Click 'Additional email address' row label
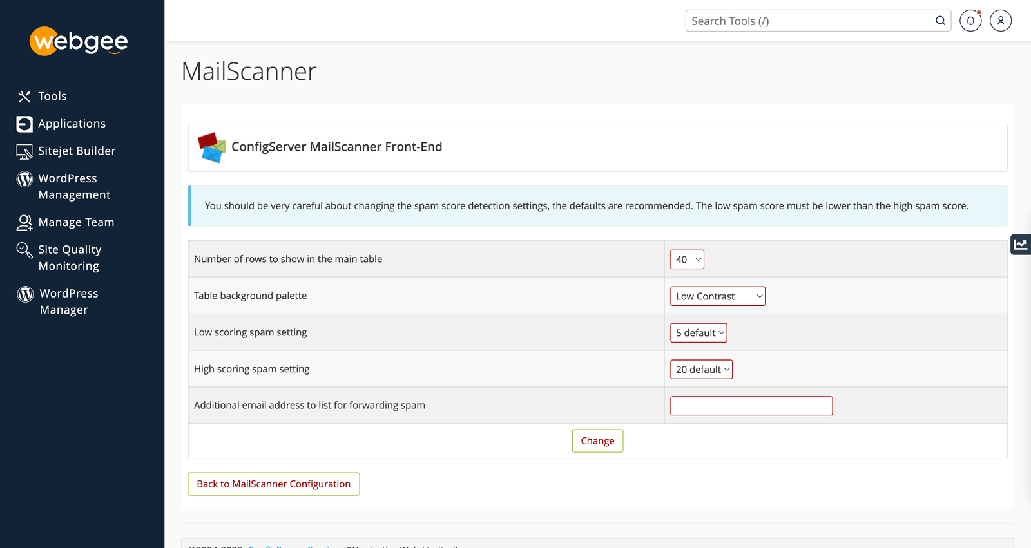 tap(309, 405)
